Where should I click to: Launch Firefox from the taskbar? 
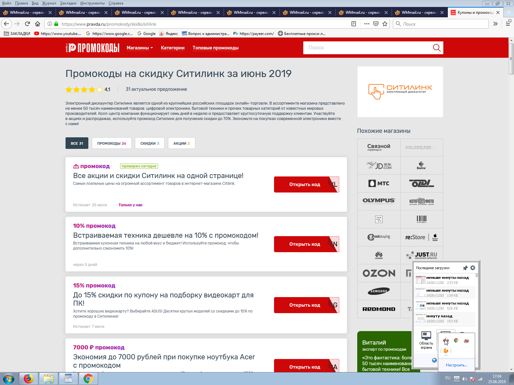(x=29, y=379)
